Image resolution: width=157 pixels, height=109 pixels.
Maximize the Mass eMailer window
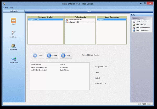pos(145,3)
